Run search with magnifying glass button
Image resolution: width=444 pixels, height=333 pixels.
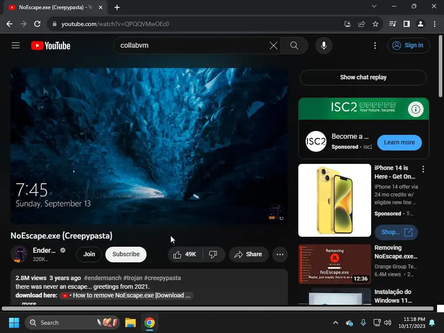(x=294, y=45)
